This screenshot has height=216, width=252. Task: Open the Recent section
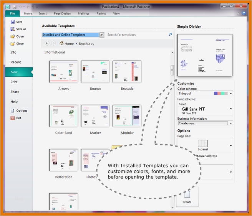16,62
